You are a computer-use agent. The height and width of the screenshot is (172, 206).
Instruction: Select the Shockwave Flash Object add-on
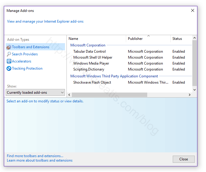(92, 82)
